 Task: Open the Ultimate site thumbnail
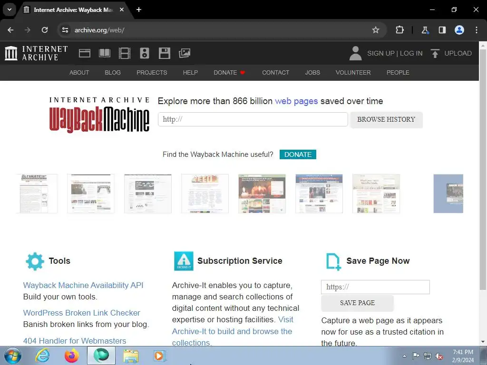click(37, 194)
